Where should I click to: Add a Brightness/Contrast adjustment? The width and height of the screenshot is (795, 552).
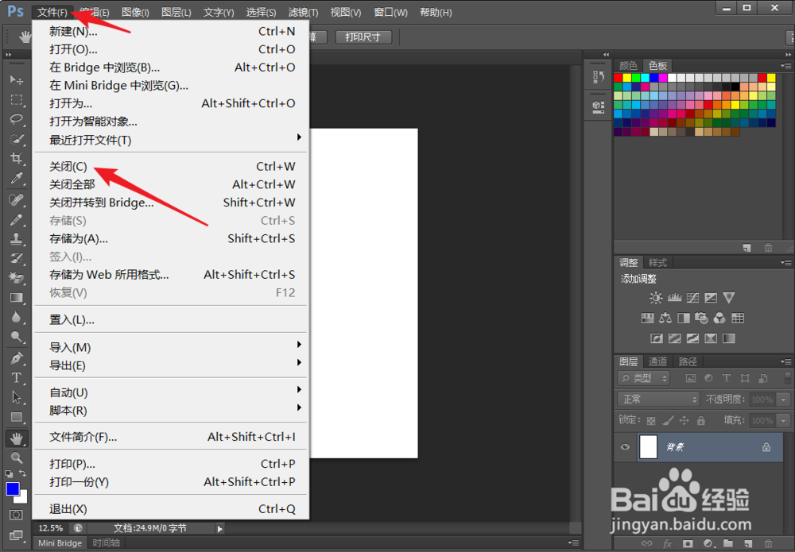coord(656,298)
